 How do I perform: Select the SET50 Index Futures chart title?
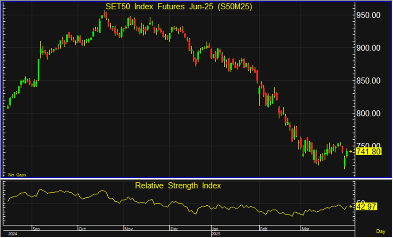179,6
